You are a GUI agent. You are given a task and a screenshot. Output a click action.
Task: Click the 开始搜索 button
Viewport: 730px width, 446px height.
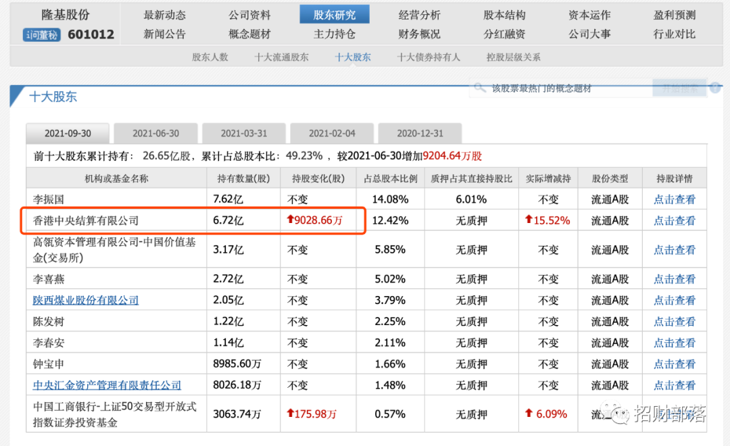(x=679, y=87)
